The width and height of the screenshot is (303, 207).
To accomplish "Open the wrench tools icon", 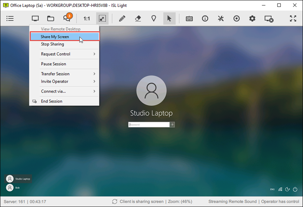I will click(221, 19).
